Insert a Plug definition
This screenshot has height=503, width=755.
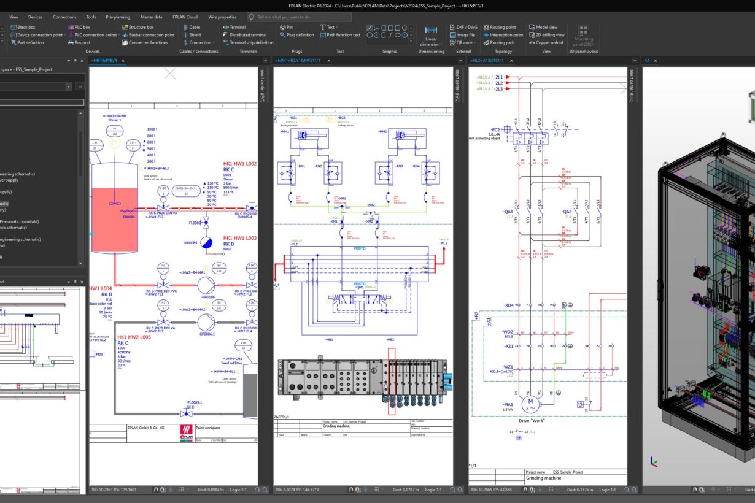pos(297,35)
